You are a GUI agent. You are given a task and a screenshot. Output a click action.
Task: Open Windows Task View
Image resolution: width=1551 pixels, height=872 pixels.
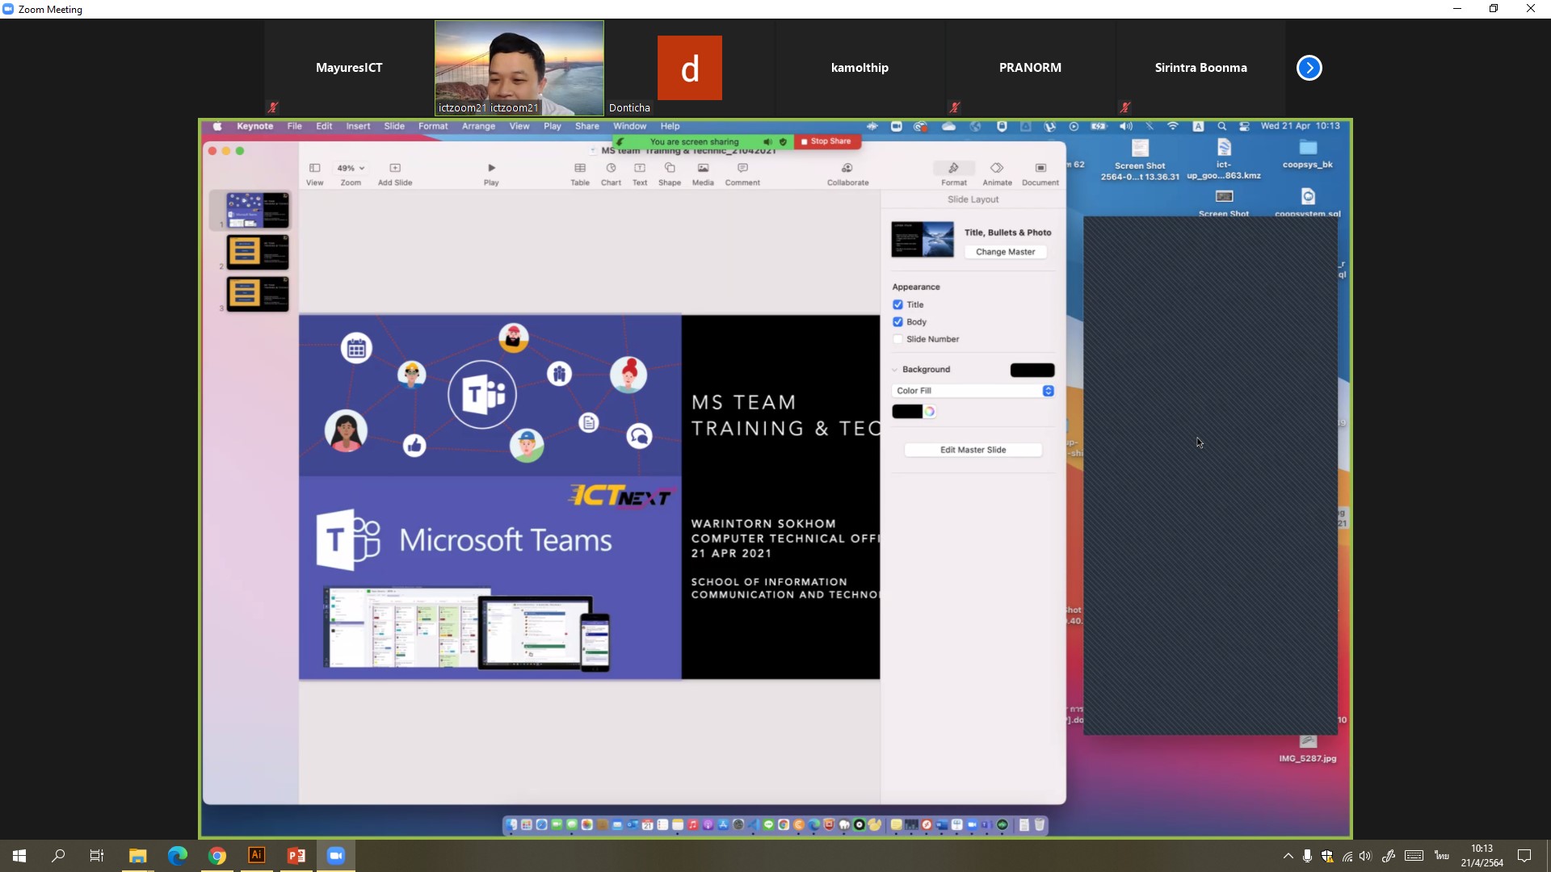(97, 855)
